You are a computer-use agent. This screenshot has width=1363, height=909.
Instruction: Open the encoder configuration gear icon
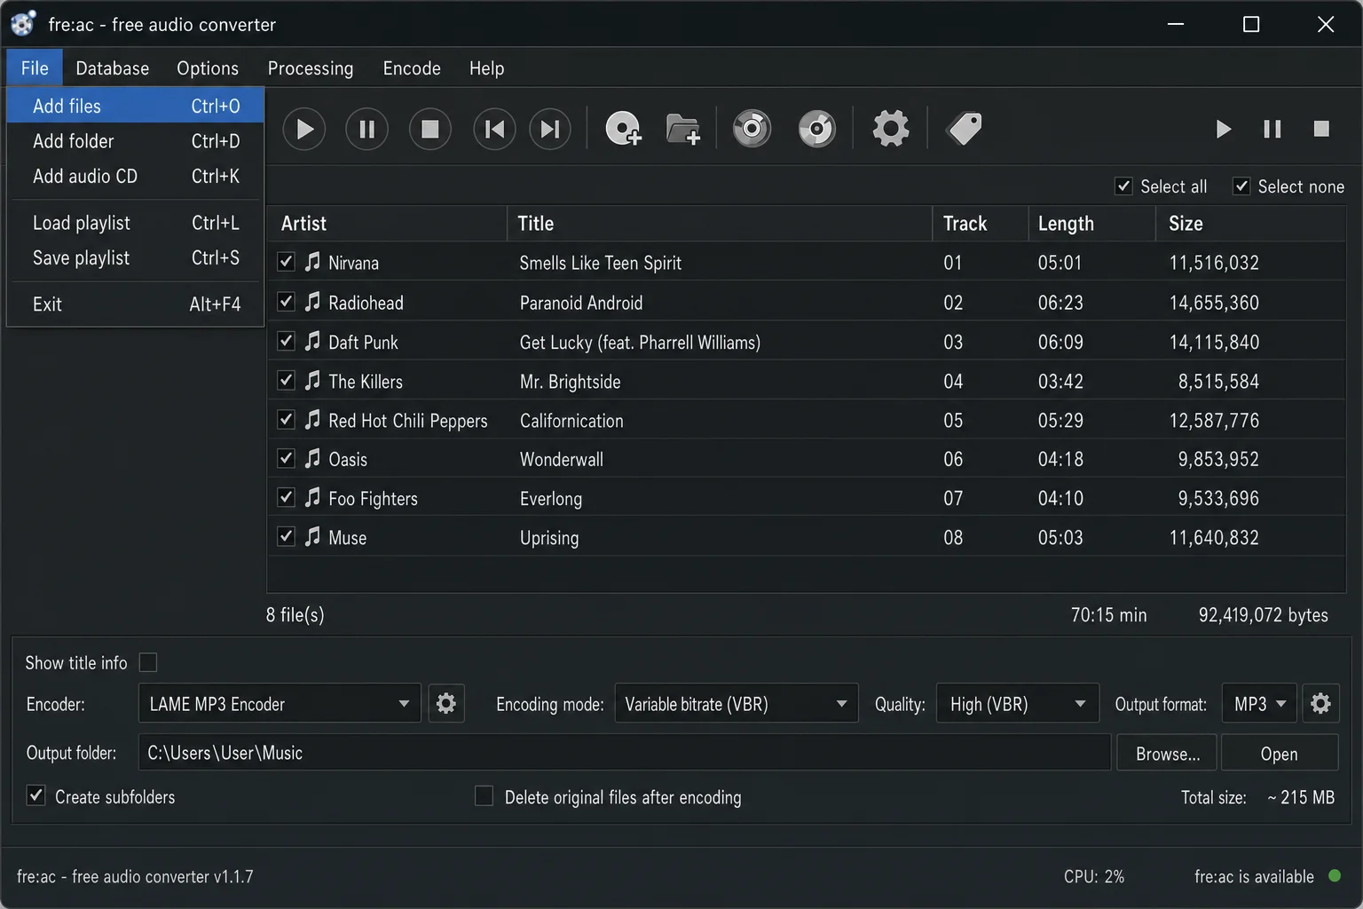click(x=446, y=704)
